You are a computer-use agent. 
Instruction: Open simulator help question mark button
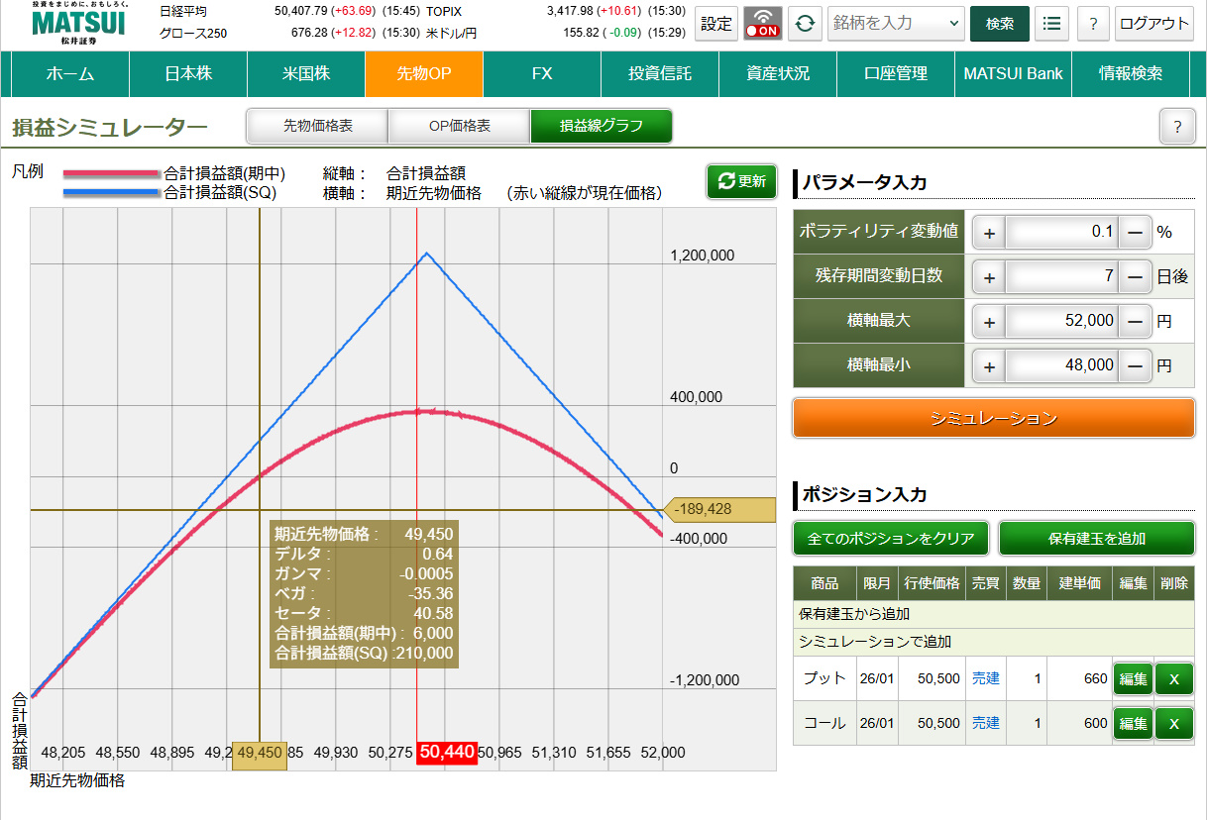[1177, 127]
